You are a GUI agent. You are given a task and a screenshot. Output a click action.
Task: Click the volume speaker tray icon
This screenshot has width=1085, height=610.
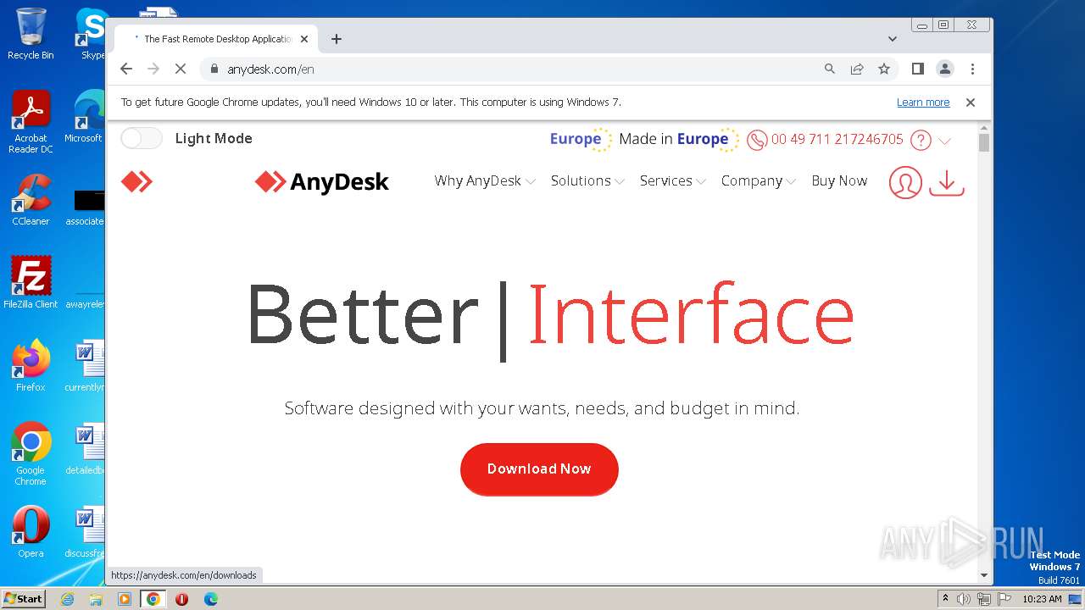click(964, 599)
